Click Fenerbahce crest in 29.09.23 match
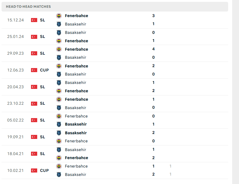The width and height of the screenshot is (239, 184). 59,49
